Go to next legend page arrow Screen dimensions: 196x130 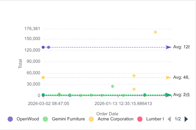[186, 119]
